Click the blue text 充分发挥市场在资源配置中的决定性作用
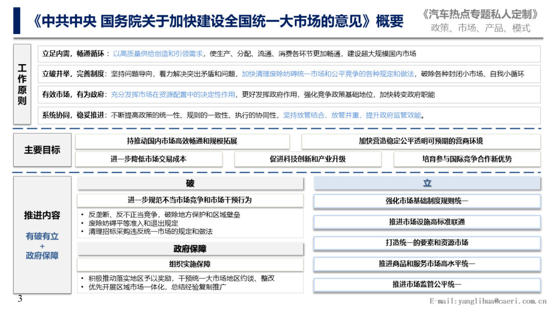This screenshot has height=310, width=551. pyautogui.click(x=173, y=94)
